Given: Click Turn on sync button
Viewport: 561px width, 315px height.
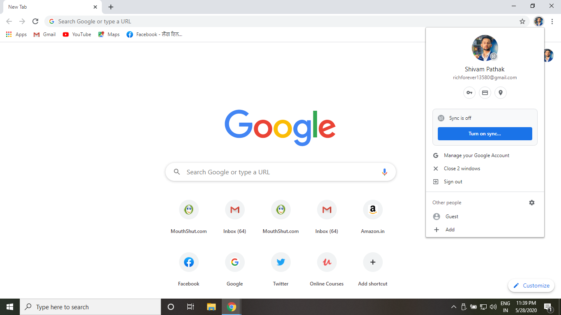Looking at the screenshot, I should click(485, 134).
